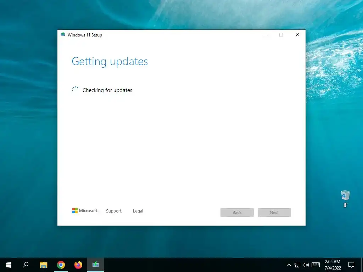
Task: Switch to Windows 11 Setup taskbar item
Action: coord(96,265)
